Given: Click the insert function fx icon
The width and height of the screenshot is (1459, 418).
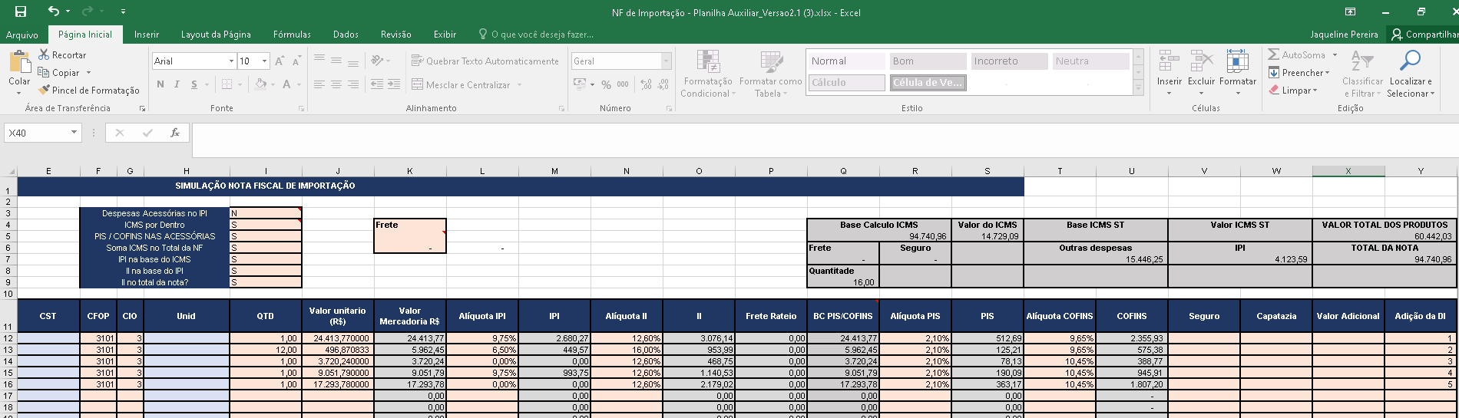Looking at the screenshot, I should pos(175,133).
